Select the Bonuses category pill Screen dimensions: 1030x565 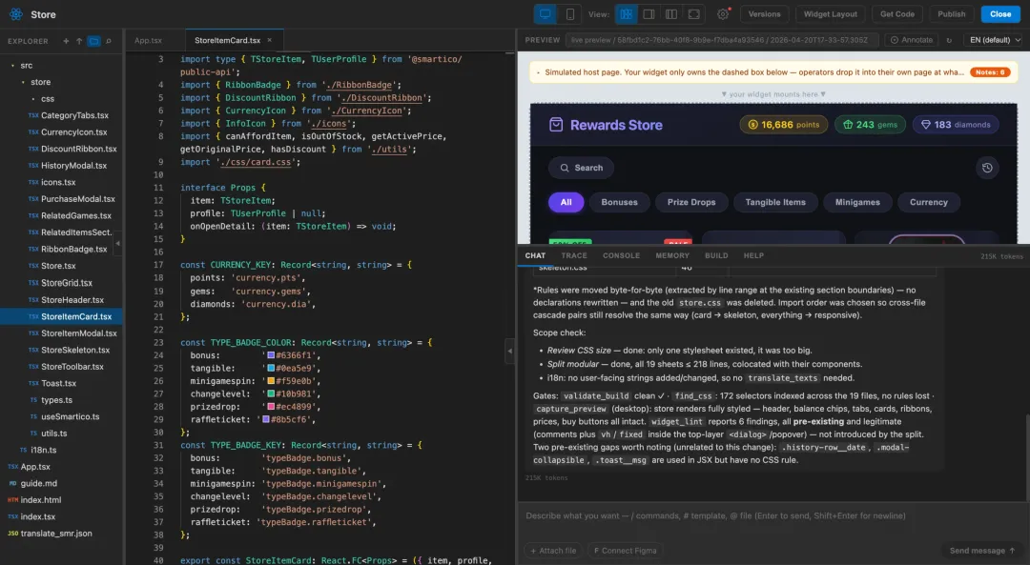point(620,202)
